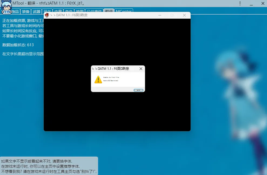Screen dimensions: 267x175
Task: Click the font hint notice panel at bottom-left
Action: 49,166
